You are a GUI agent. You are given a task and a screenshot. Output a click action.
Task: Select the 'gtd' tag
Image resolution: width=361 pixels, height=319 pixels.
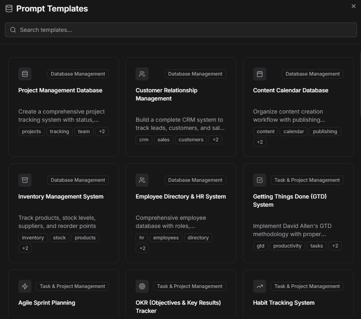click(x=261, y=246)
